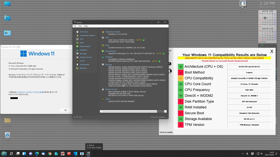Open the Peripherals section in Speccy
280x157 pixels.
coord(84,65)
